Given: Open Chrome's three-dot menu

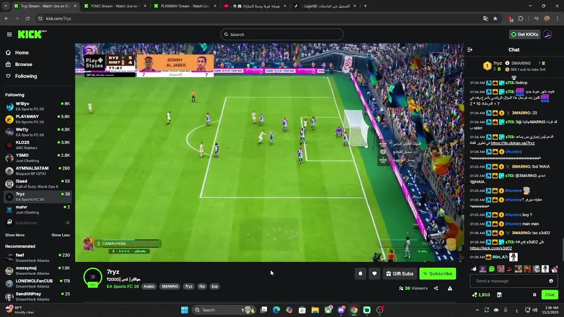Looking at the screenshot, I should point(557,18).
